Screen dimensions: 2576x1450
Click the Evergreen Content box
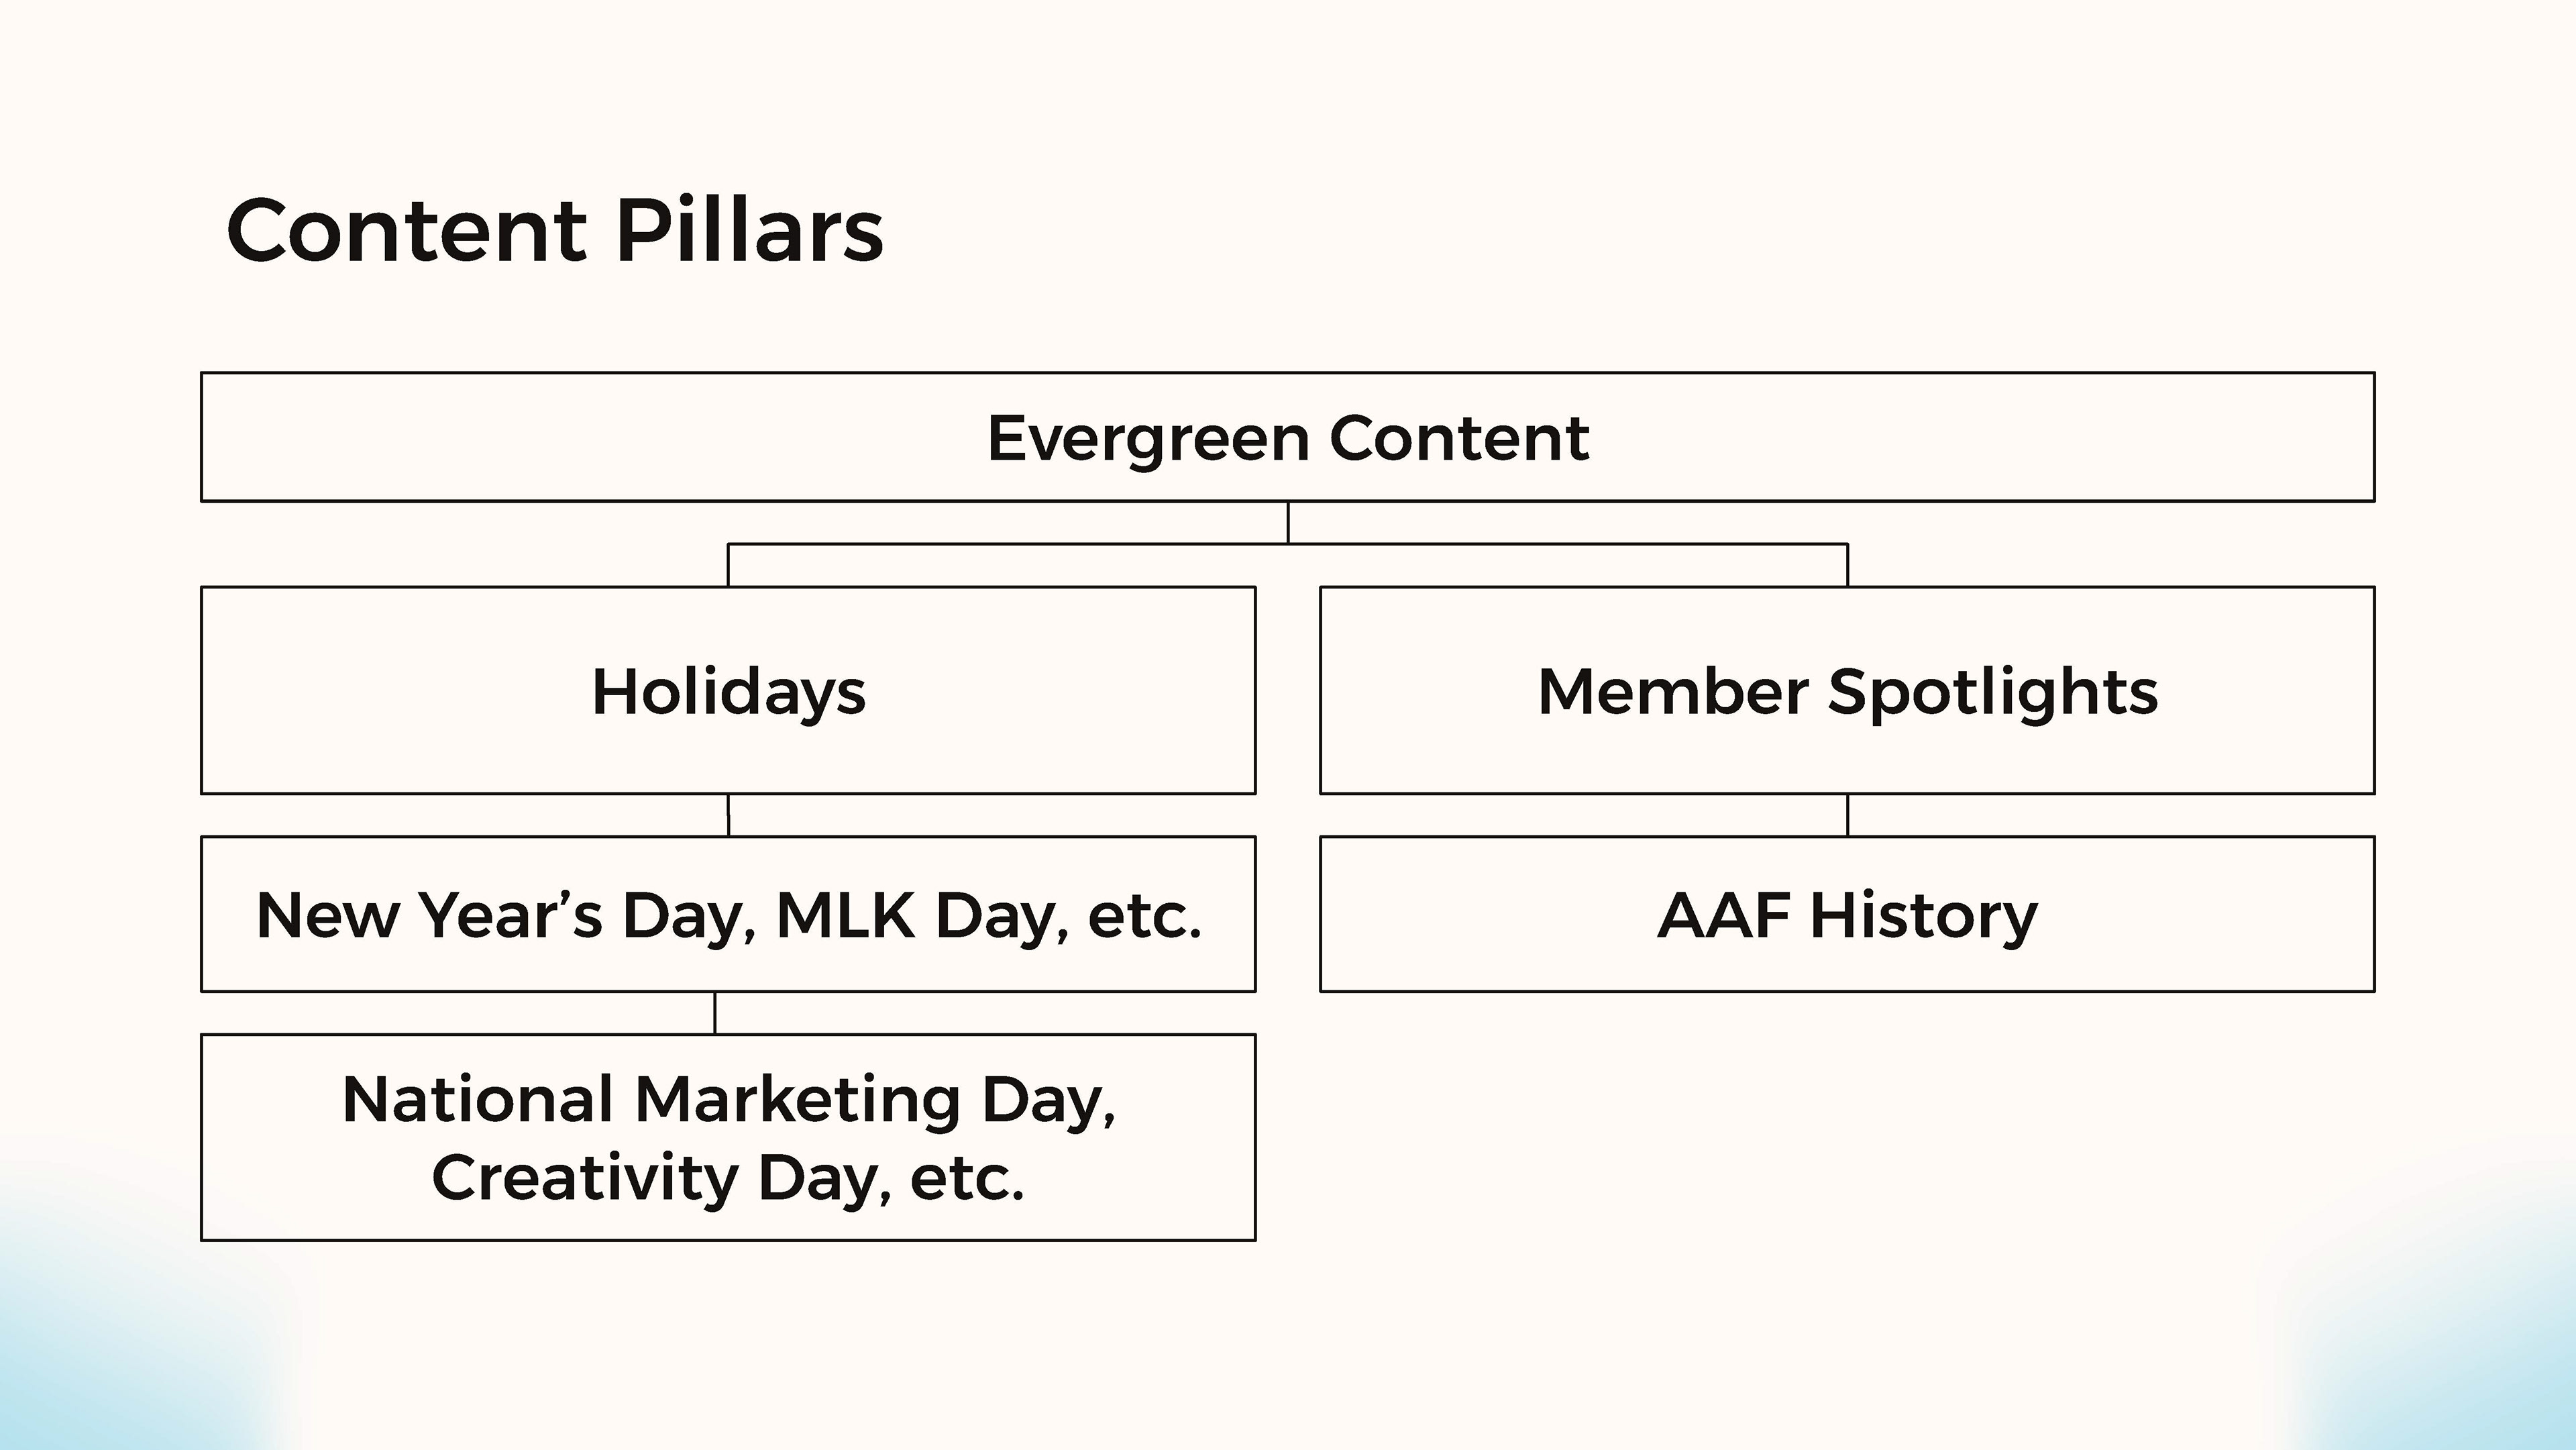(x=1288, y=437)
